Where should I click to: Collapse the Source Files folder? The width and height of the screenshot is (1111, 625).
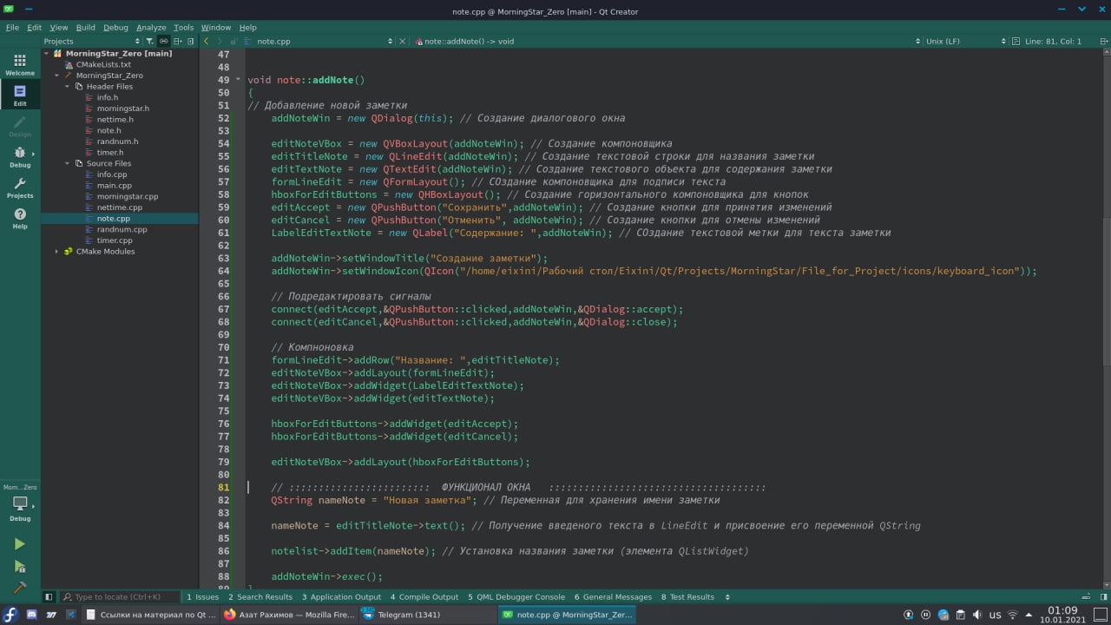67,163
